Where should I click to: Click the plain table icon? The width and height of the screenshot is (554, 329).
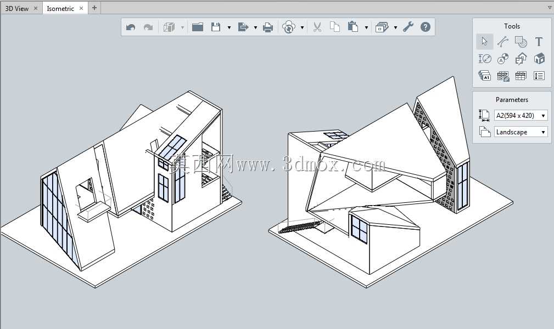521,76
